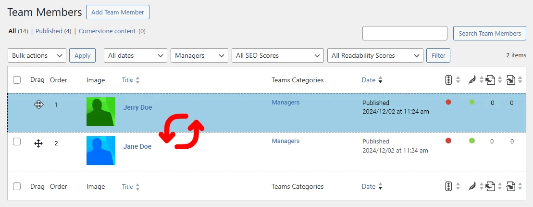
Task: Click the search team members input field
Action: pos(405,33)
